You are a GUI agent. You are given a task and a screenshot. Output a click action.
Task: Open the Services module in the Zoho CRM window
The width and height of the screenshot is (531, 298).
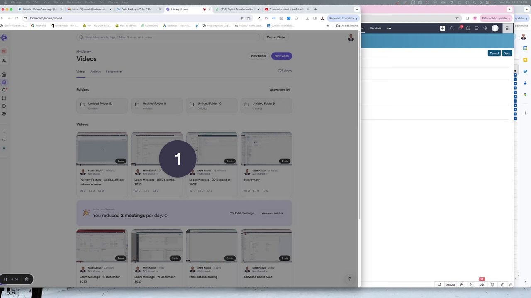[375, 28]
